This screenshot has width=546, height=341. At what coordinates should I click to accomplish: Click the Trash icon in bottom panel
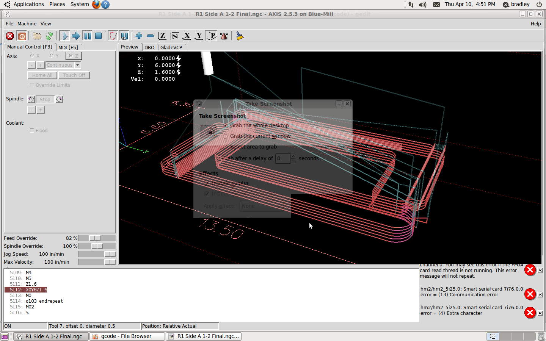(x=541, y=336)
